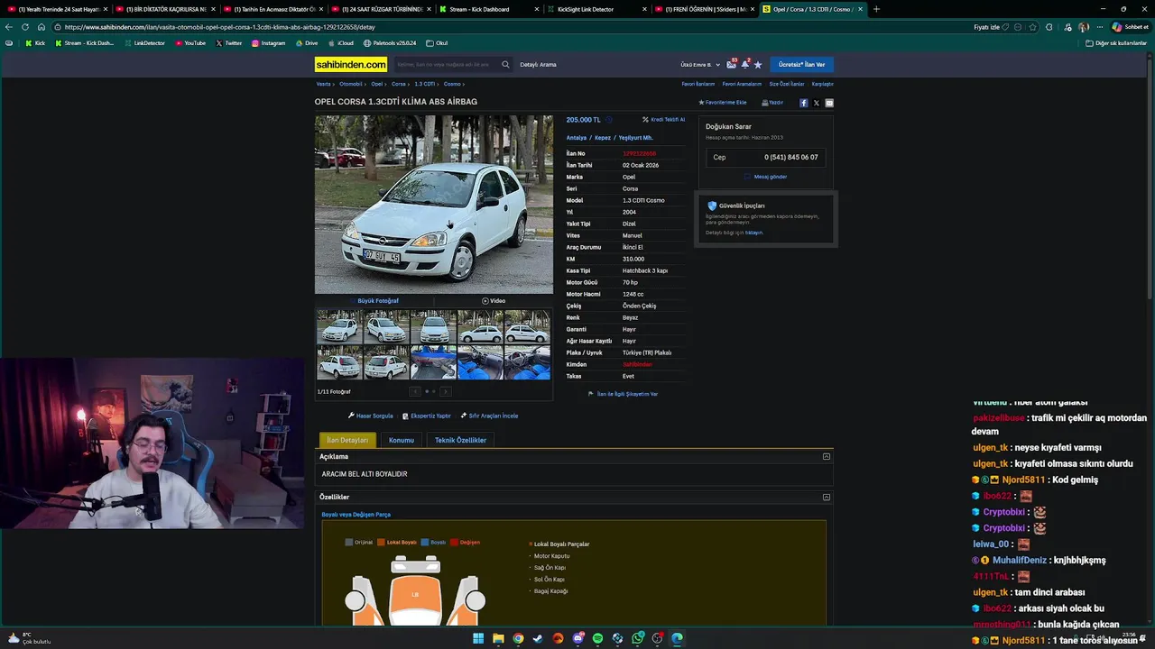Image resolution: width=1155 pixels, height=649 pixels.
Task: Play the listing Video
Action: click(494, 301)
